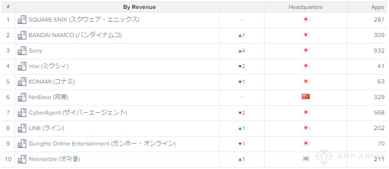
Task: Open GungHo Online Entertainment link
Action: pos(102,144)
